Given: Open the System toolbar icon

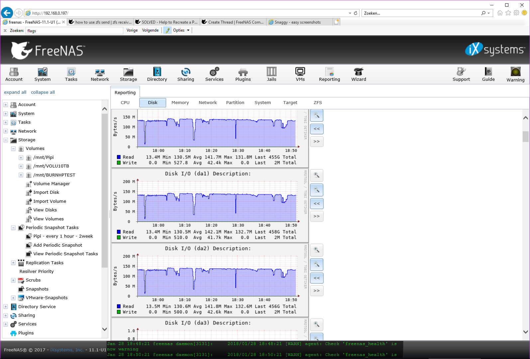Looking at the screenshot, I should tap(43, 74).
